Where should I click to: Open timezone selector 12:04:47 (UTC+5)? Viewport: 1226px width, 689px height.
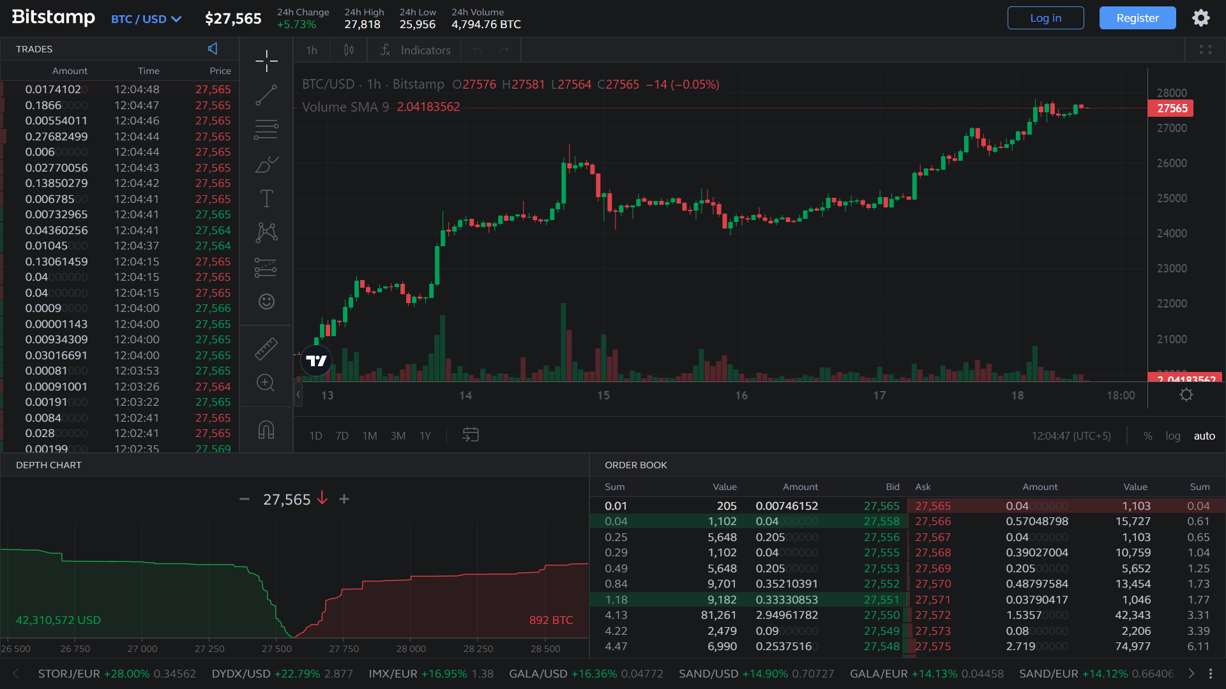coord(1071,436)
